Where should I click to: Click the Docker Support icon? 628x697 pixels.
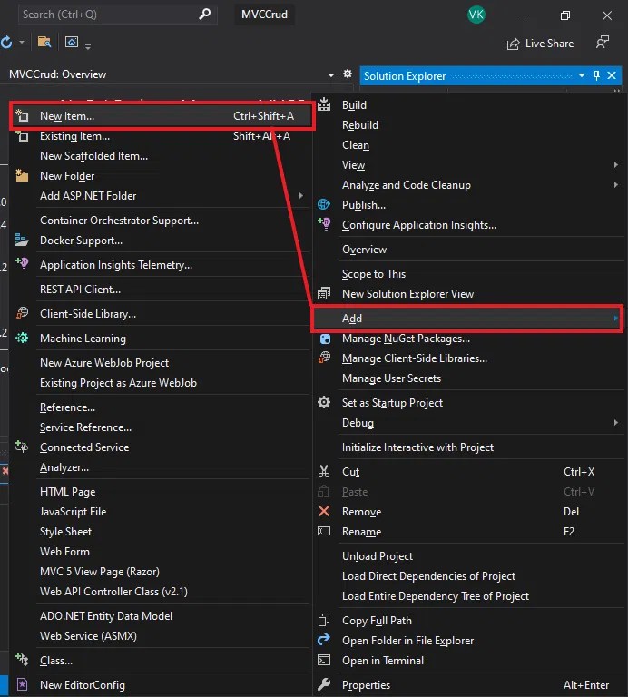(x=22, y=240)
